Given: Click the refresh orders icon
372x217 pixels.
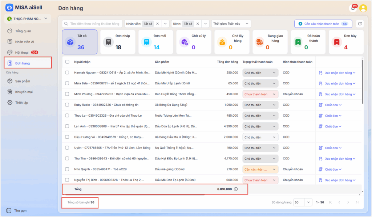Looking at the screenshot, I should click(360, 24).
